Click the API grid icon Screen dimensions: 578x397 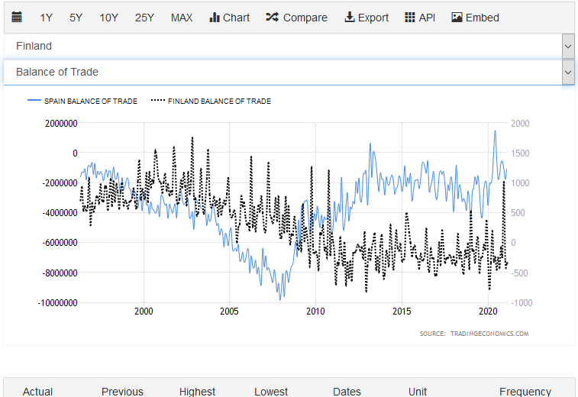pyautogui.click(x=410, y=17)
